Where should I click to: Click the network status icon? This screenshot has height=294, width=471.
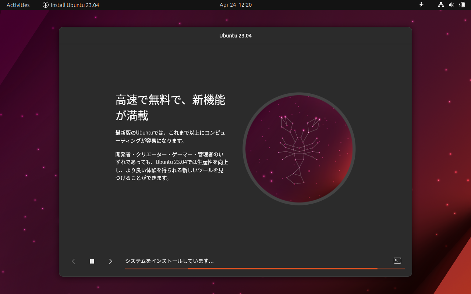(x=441, y=5)
